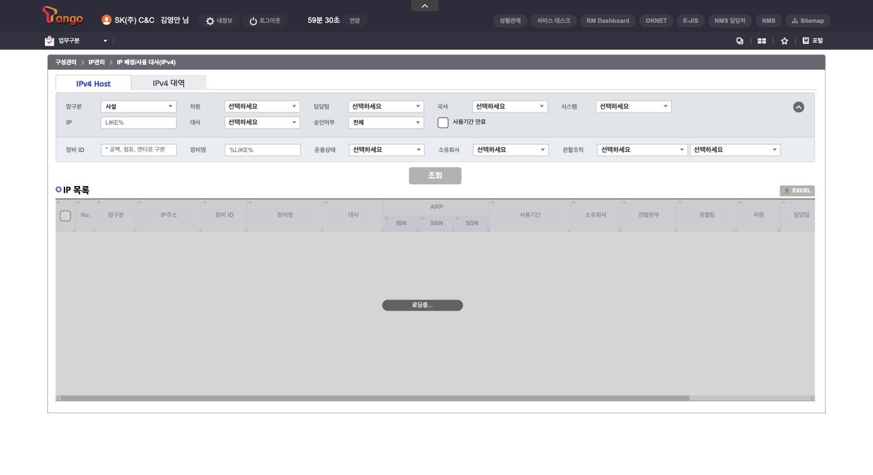The image size is (873, 475).
Task: Open 담당팀 dropdown
Action: [386, 106]
